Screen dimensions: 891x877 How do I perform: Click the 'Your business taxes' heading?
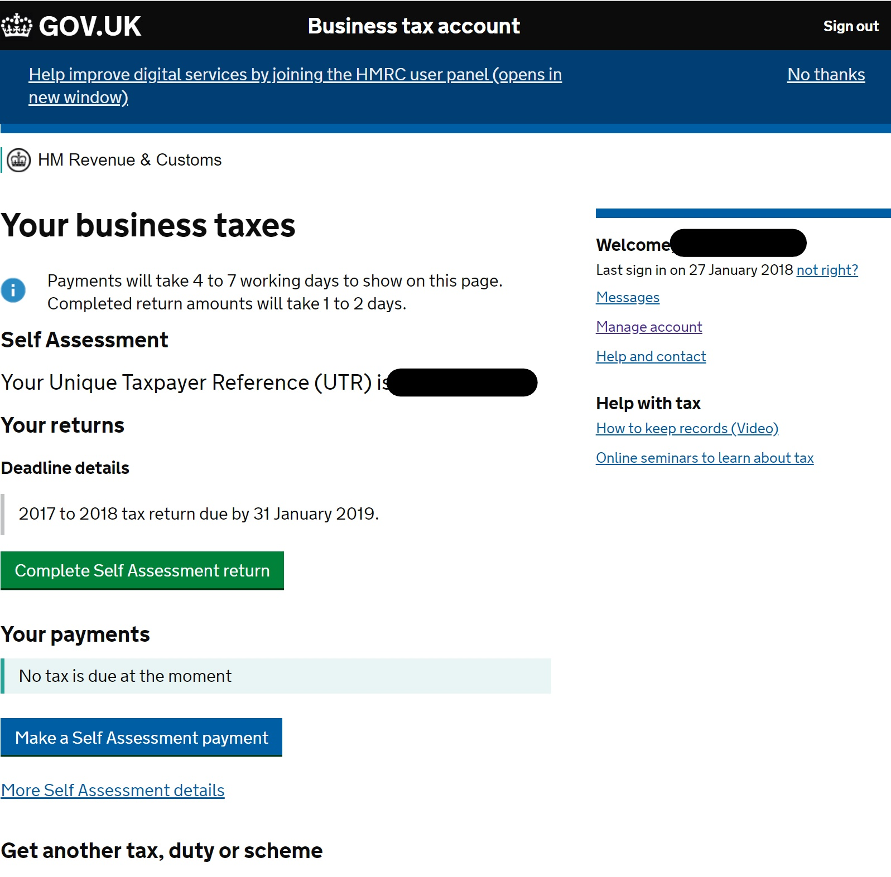(x=148, y=225)
